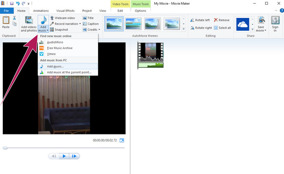Click Rotate right

(x=201, y=28)
